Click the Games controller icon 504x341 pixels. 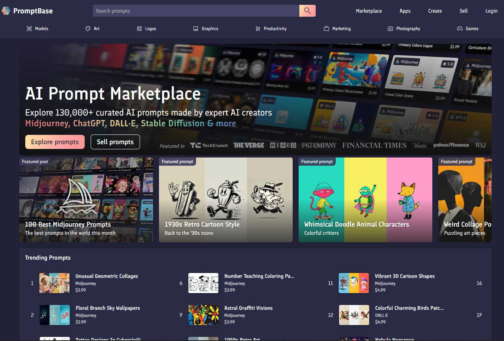pyautogui.click(x=460, y=29)
